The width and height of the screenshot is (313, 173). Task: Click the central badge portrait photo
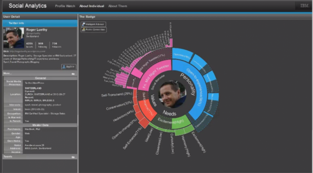[x=173, y=94]
